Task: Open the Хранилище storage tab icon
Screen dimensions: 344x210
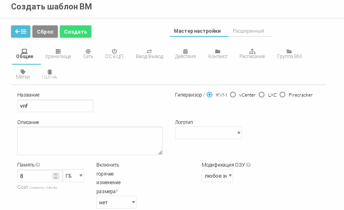Action: click(x=58, y=51)
